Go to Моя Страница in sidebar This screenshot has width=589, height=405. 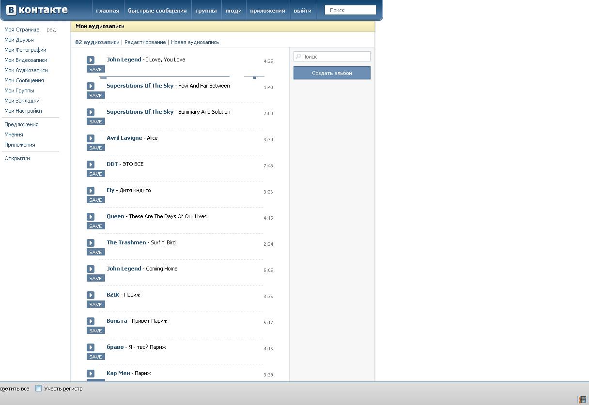click(22, 30)
